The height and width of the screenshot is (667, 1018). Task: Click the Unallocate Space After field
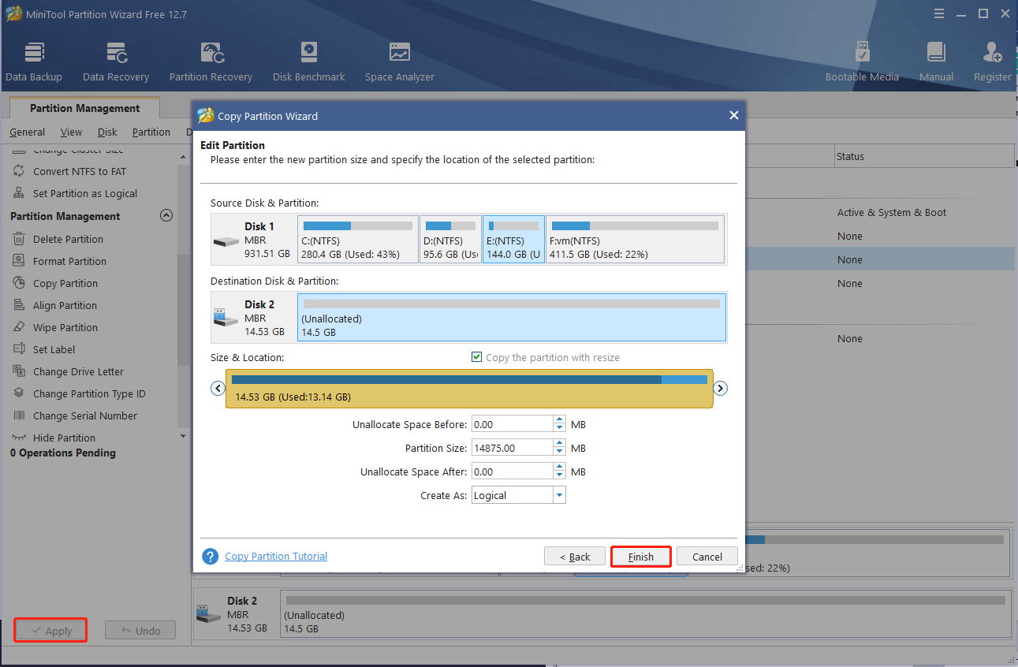tap(513, 471)
